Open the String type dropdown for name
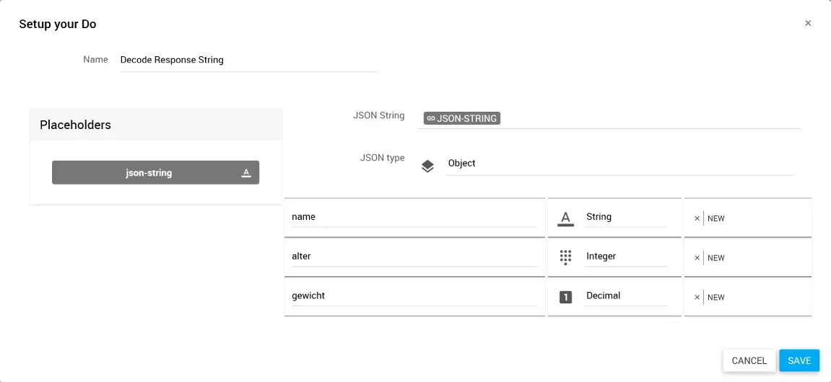Image resolution: width=831 pixels, height=382 pixels. click(x=625, y=217)
